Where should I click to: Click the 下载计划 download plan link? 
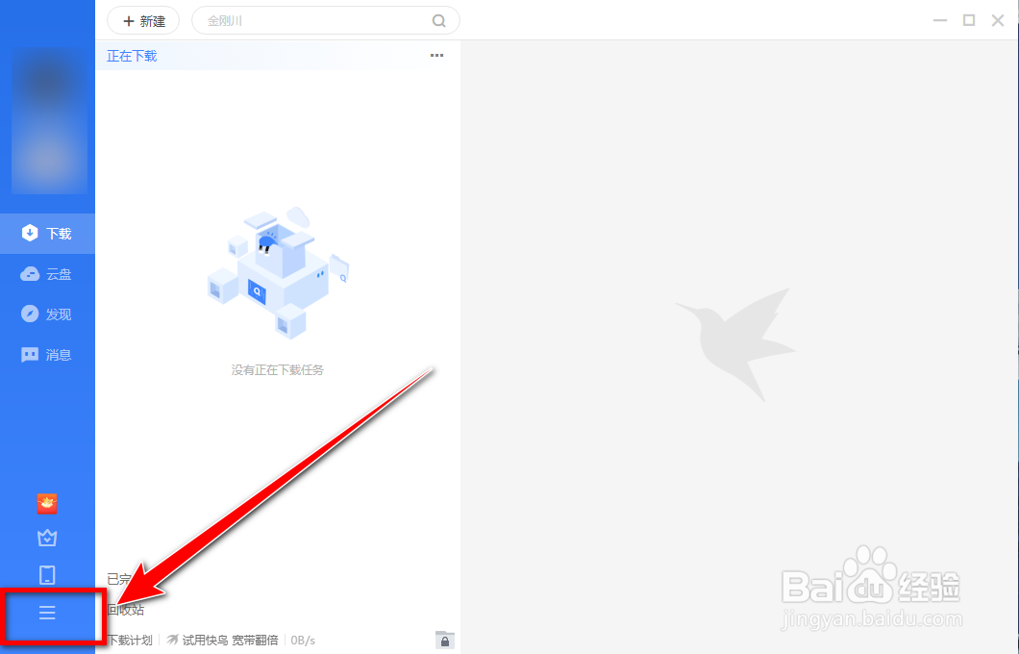(130, 641)
